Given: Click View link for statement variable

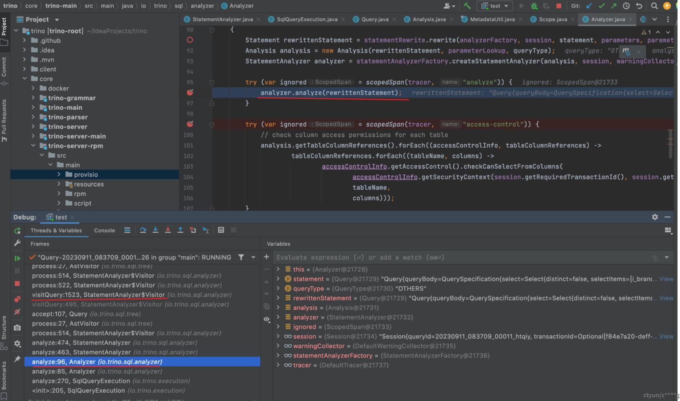Looking at the screenshot, I should click(666, 279).
